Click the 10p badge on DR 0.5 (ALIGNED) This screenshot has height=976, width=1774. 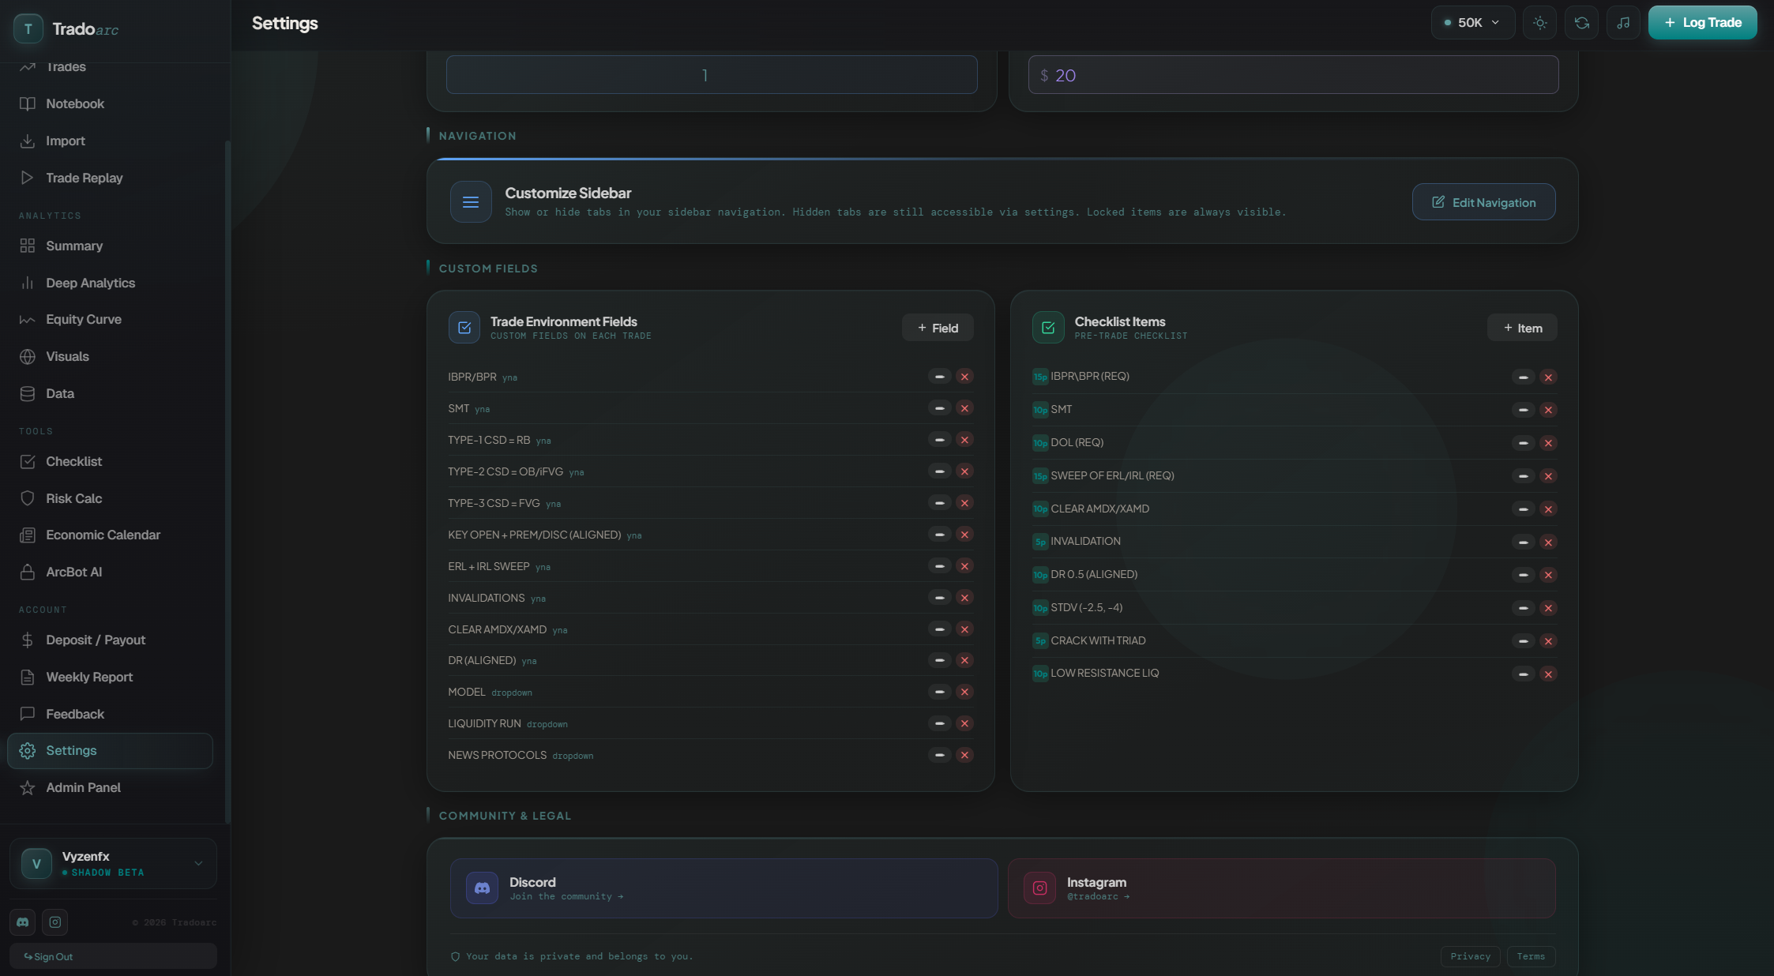pyautogui.click(x=1040, y=575)
